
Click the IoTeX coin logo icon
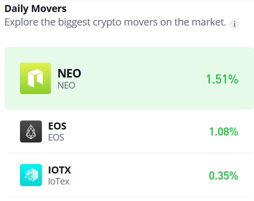click(31, 175)
